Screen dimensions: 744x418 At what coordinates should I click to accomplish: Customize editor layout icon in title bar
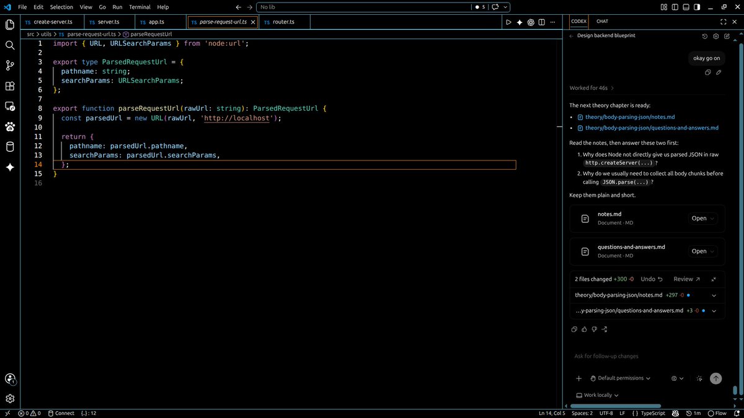pyautogui.click(x=664, y=7)
